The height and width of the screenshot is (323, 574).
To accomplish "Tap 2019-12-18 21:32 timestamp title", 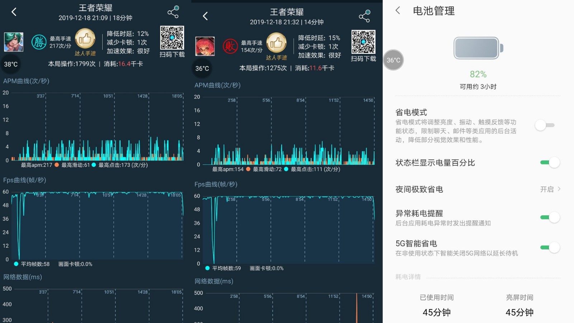I will (287, 22).
